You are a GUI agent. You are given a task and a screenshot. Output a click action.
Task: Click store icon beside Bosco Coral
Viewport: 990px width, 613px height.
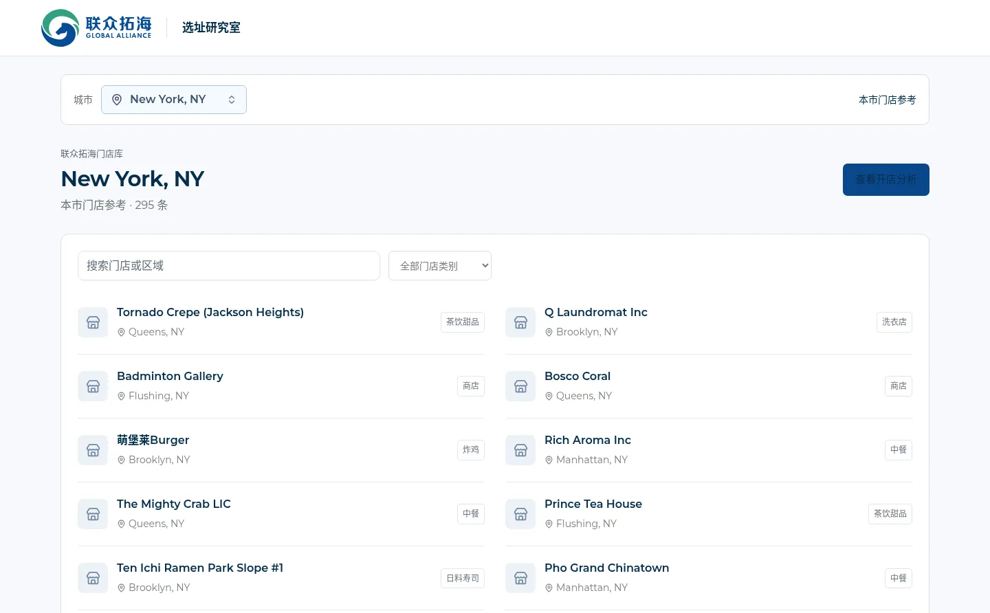click(520, 386)
